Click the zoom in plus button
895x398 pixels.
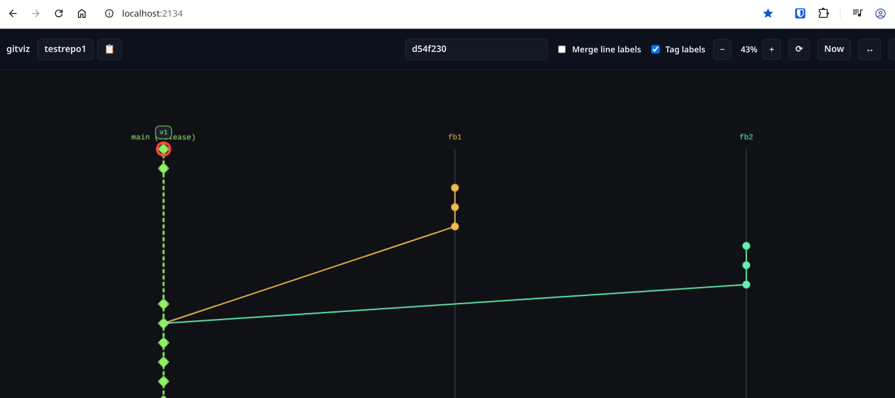point(771,49)
